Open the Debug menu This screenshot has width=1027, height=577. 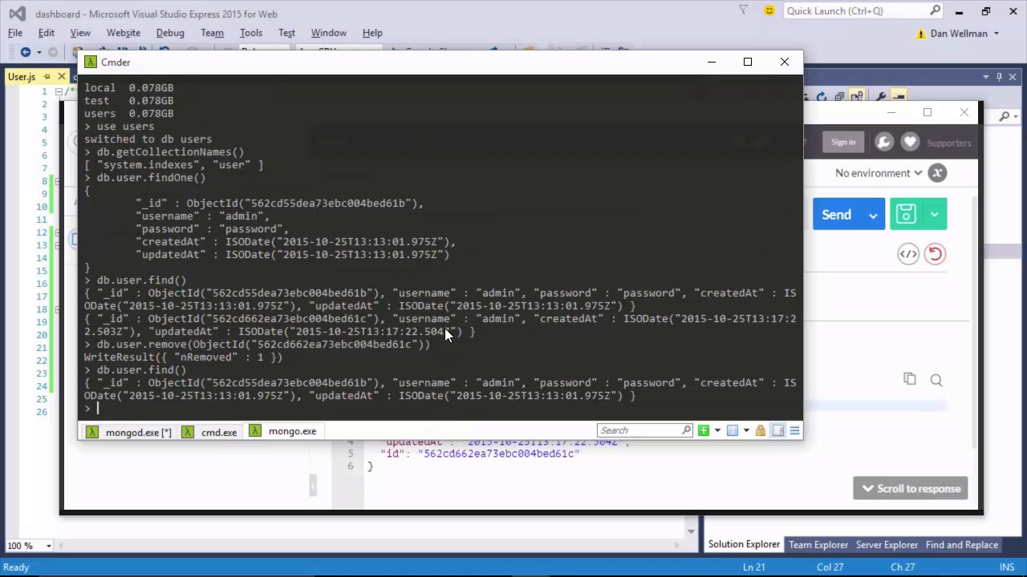pos(170,33)
